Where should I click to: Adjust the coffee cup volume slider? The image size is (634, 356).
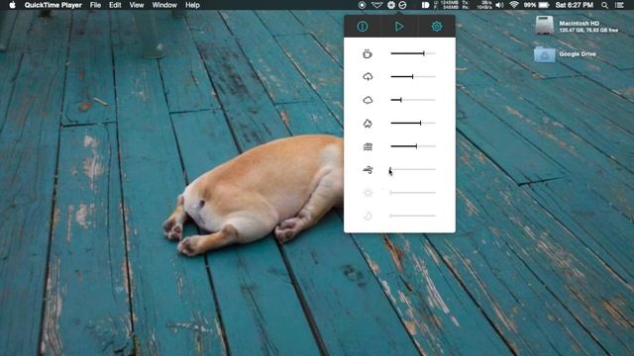[x=413, y=53]
